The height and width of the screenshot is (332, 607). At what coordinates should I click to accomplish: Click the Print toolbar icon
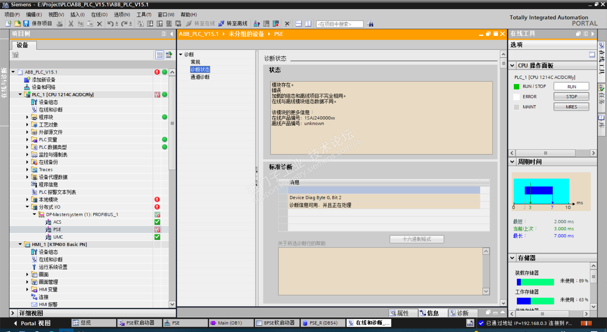pyautogui.click(x=59, y=24)
